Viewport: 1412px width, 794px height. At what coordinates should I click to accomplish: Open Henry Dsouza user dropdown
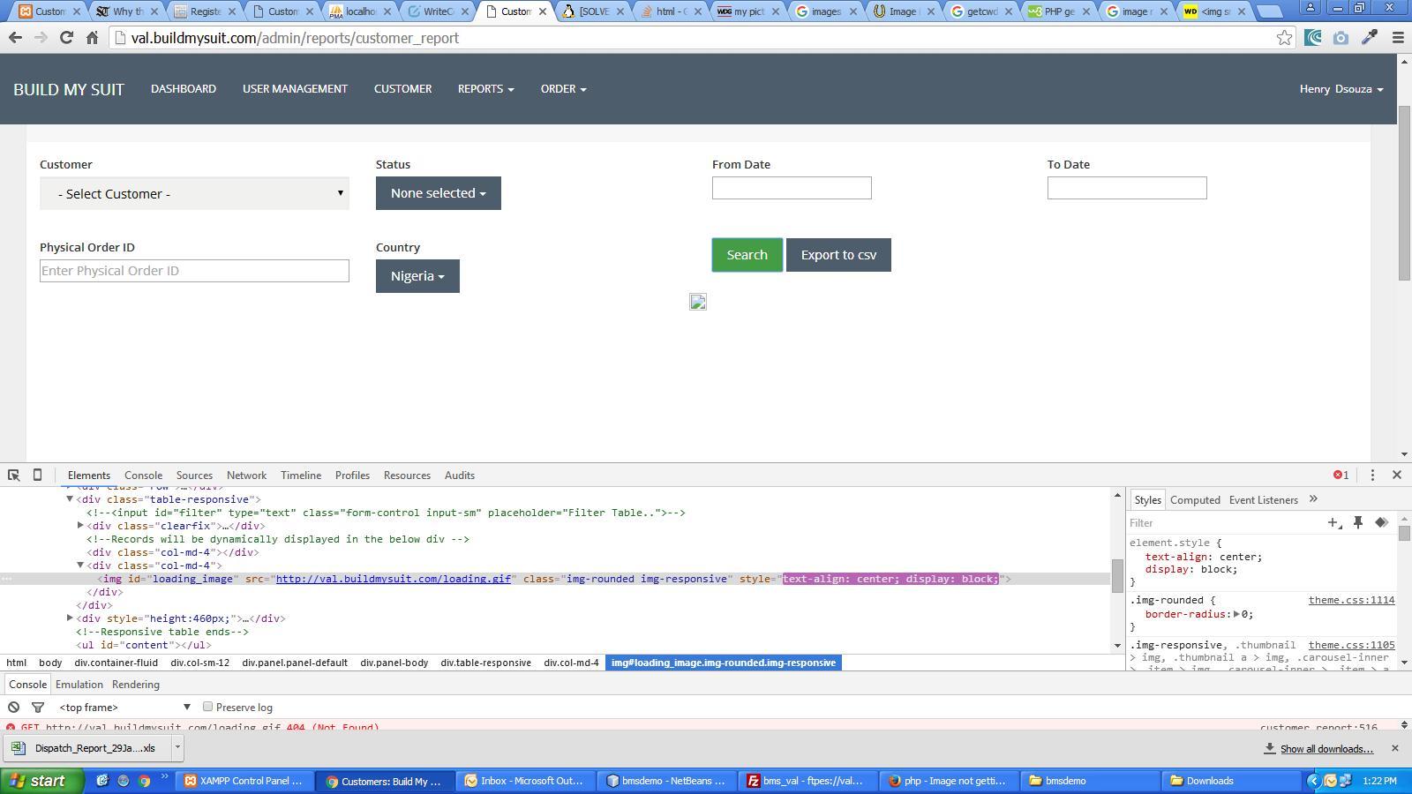(1341, 89)
